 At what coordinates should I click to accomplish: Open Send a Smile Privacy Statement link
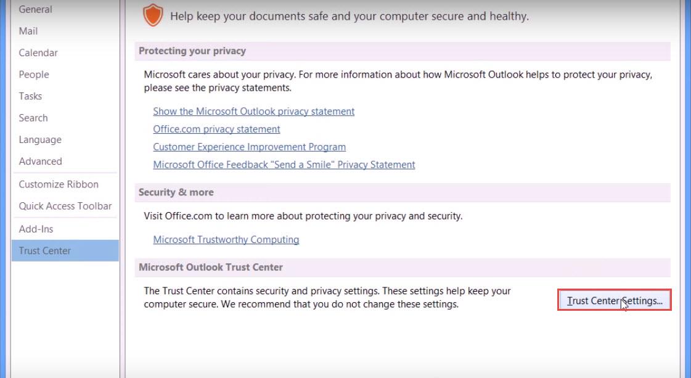coord(284,165)
